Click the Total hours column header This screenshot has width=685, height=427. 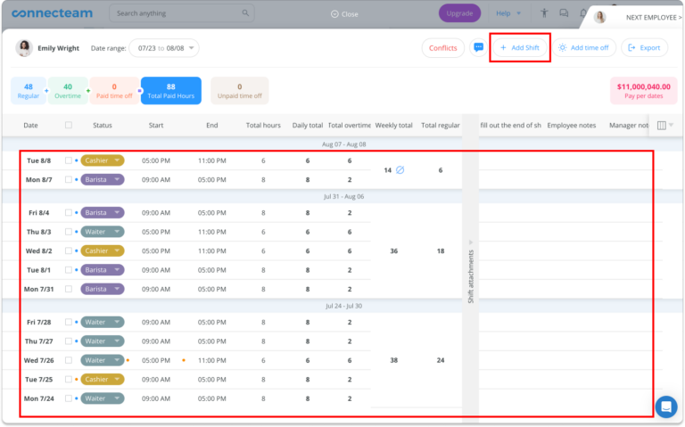pyautogui.click(x=263, y=126)
